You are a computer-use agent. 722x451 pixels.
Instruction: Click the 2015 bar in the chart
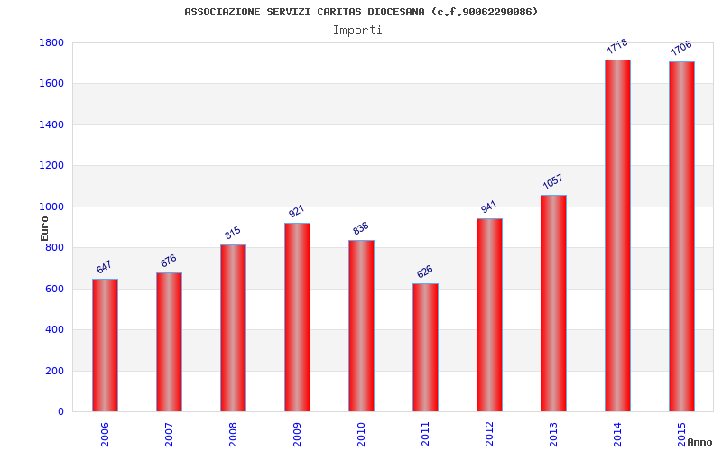(x=681, y=236)
